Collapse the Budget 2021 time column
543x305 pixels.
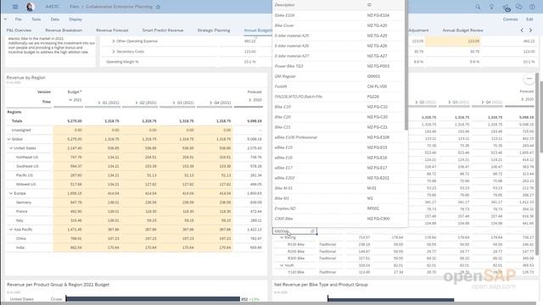click(x=70, y=100)
